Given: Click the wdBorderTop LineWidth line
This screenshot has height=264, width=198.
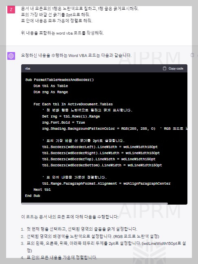Looking at the screenshot, I should 99,159.
